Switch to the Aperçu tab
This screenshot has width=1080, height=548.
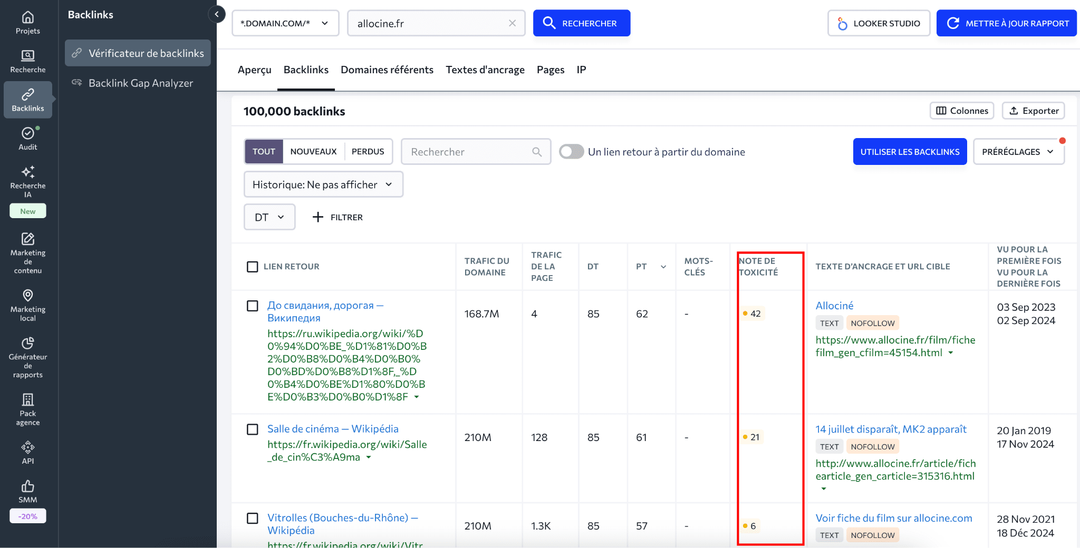coord(255,70)
